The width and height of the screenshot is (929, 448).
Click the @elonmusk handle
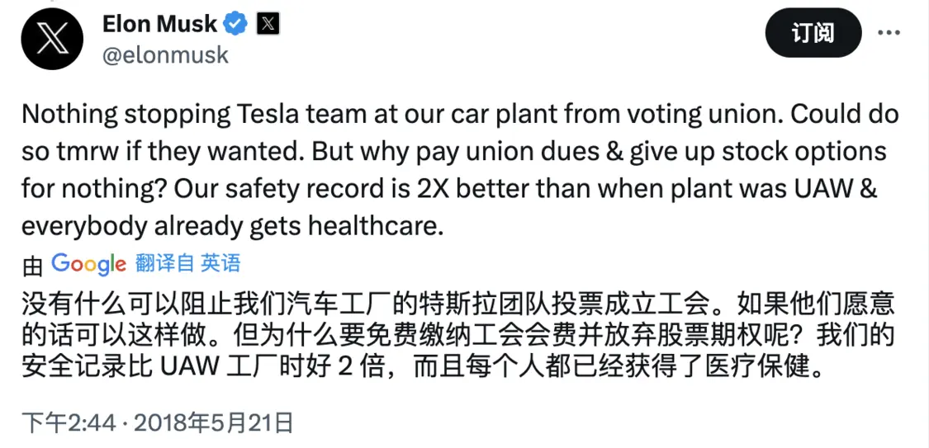[x=165, y=55]
